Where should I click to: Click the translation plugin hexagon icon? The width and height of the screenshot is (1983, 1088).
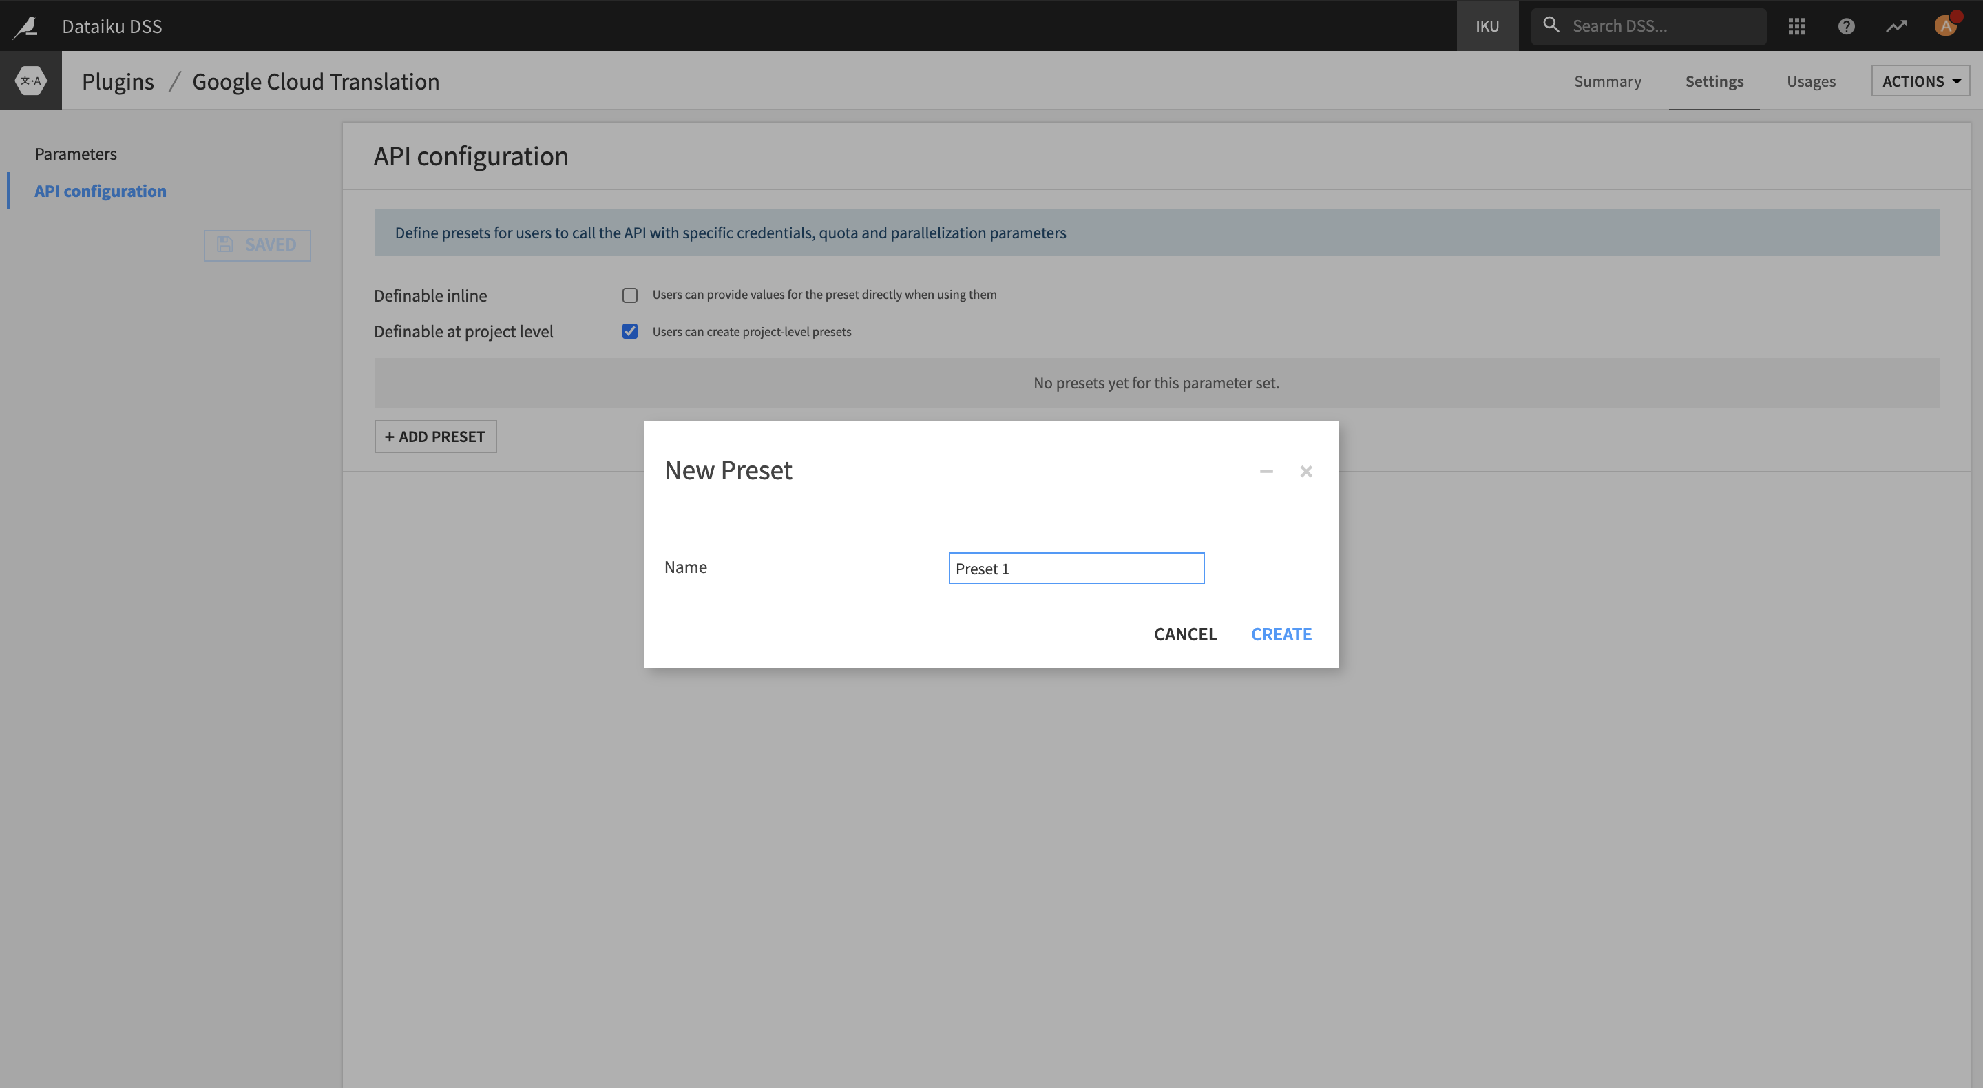(x=31, y=80)
